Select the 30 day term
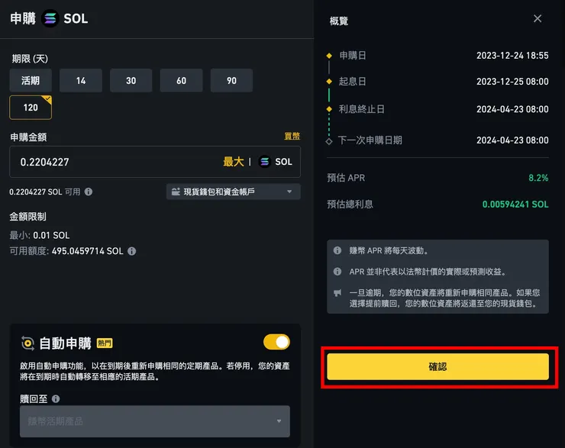Viewport: 565px width, 448px height. pyautogui.click(x=131, y=81)
